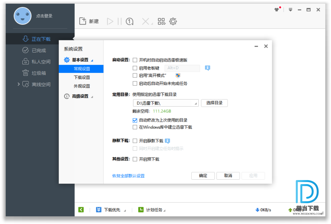This screenshot has width=331, height=224.
Task: Select the 常规设置 settings page
Action: pos(81,69)
